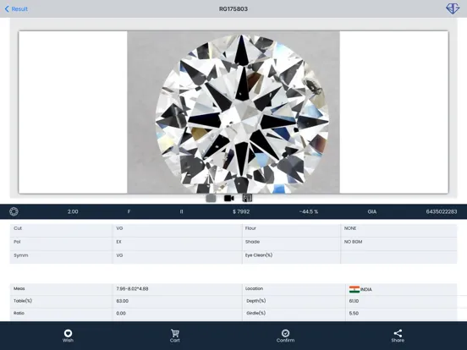Tap the round shape icon in summary bar

14,211
